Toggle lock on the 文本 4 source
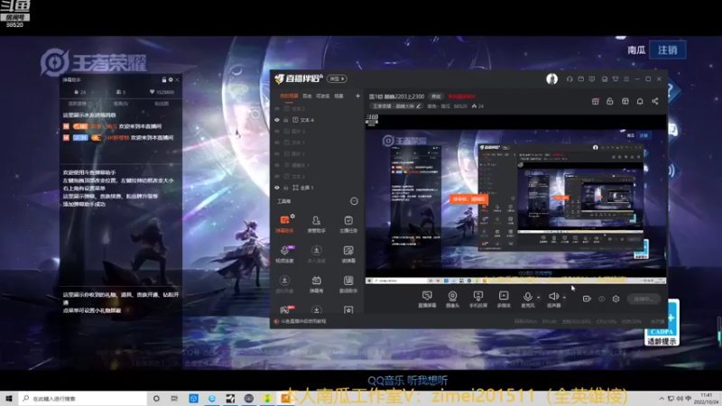722x406 pixels. coord(286,120)
